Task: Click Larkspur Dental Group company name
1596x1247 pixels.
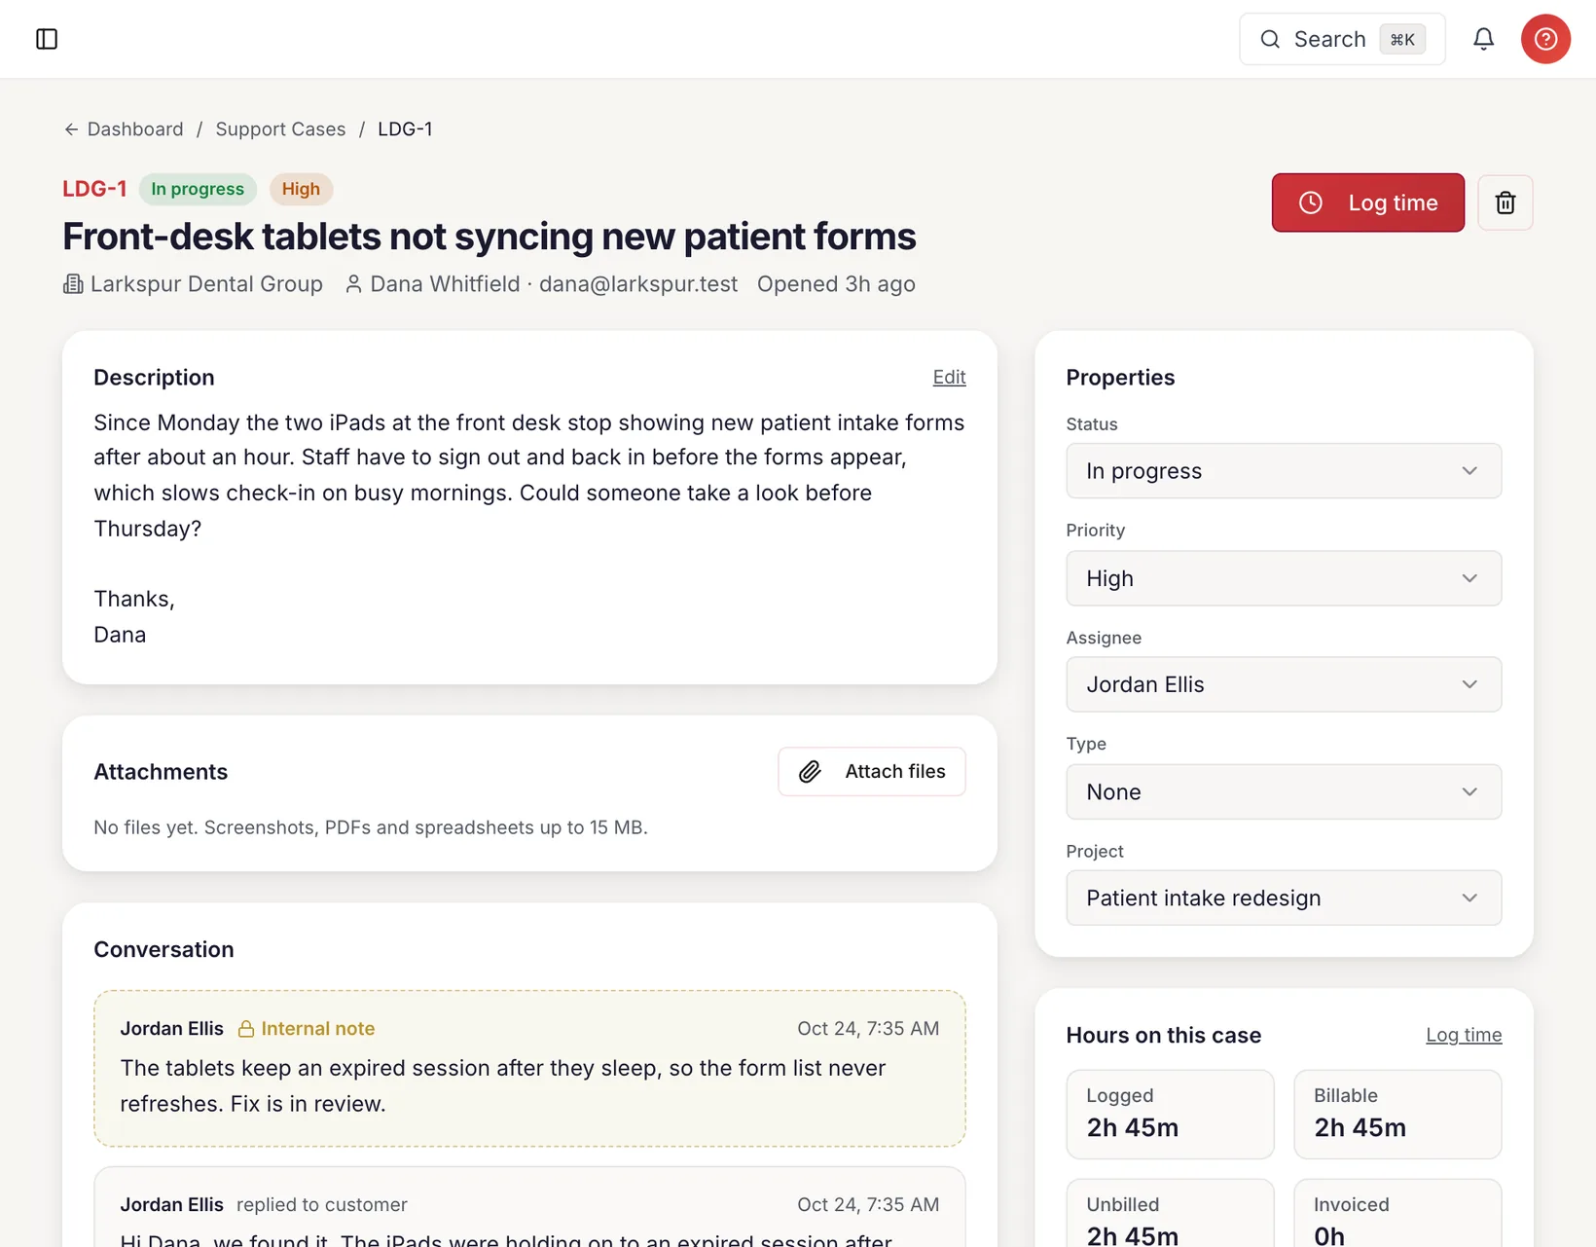Action: (206, 284)
